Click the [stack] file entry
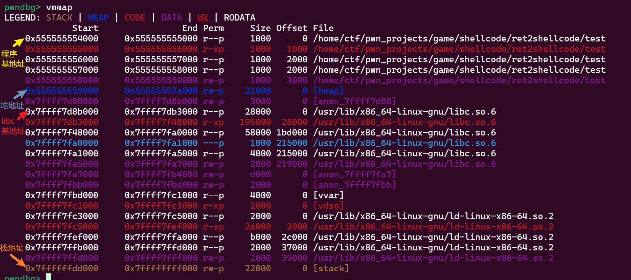The width and height of the screenshot is (631, 280). [331, 269]
